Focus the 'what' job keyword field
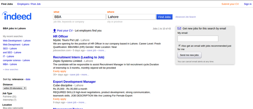Screen dimensions: 253x109 (79, 17)
